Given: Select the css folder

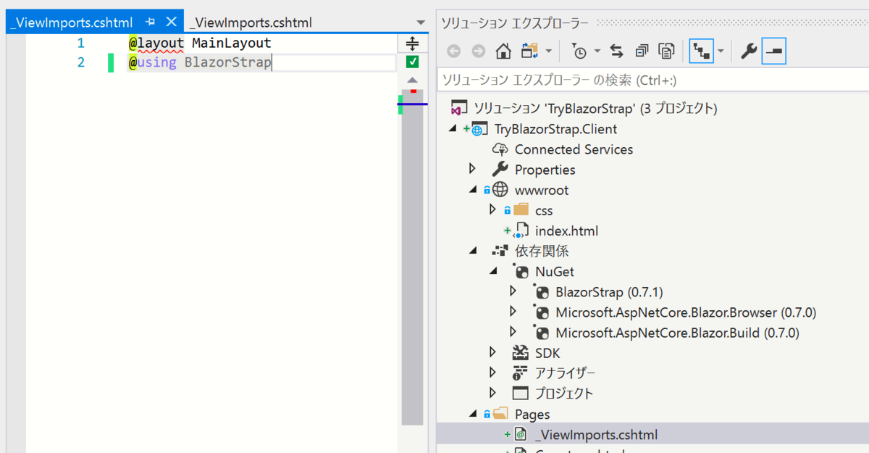Looking at the screenshot, I should pyautogui.click(x=544, y=211).
